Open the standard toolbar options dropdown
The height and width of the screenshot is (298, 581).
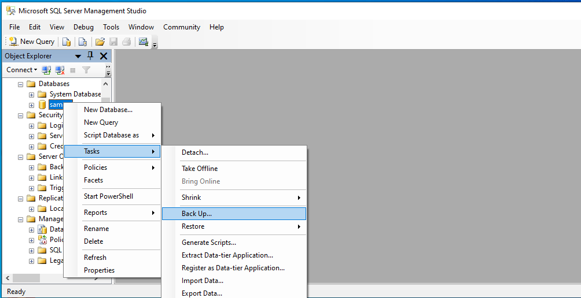click(155, 44)
